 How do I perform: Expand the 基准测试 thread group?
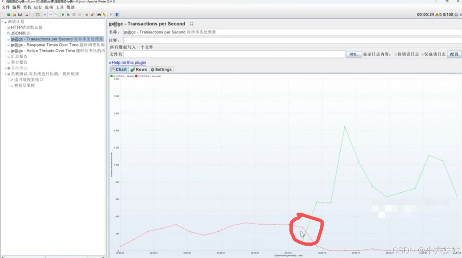click(x=5, y=68)
